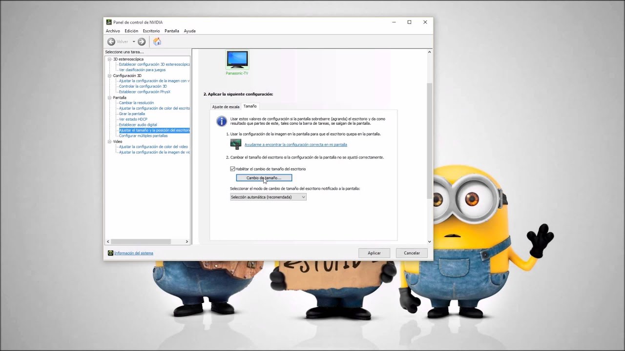Select Girar la pantalla

132,114
